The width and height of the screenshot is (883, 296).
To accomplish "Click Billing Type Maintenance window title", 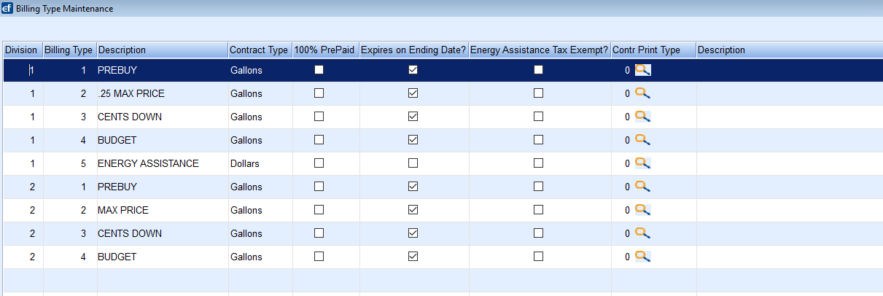I will (64, 9).
